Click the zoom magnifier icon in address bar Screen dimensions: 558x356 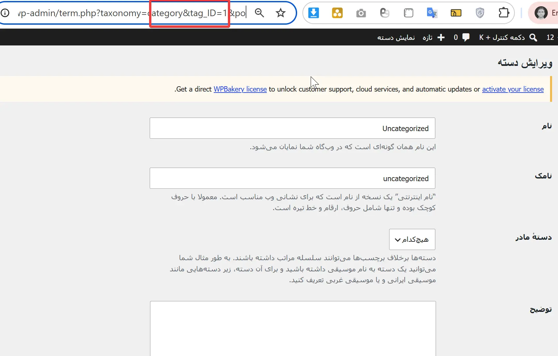pyautogui.click(x=260, y=13)
